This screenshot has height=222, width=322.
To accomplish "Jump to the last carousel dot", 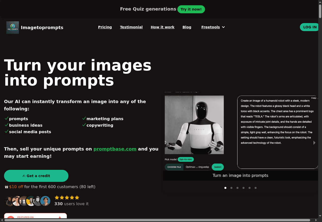I will pyautogui.click(x=256, y=188).
